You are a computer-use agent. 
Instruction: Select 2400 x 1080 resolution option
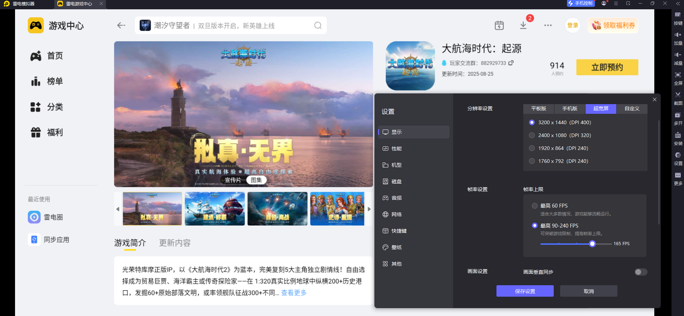click(532, 135)
